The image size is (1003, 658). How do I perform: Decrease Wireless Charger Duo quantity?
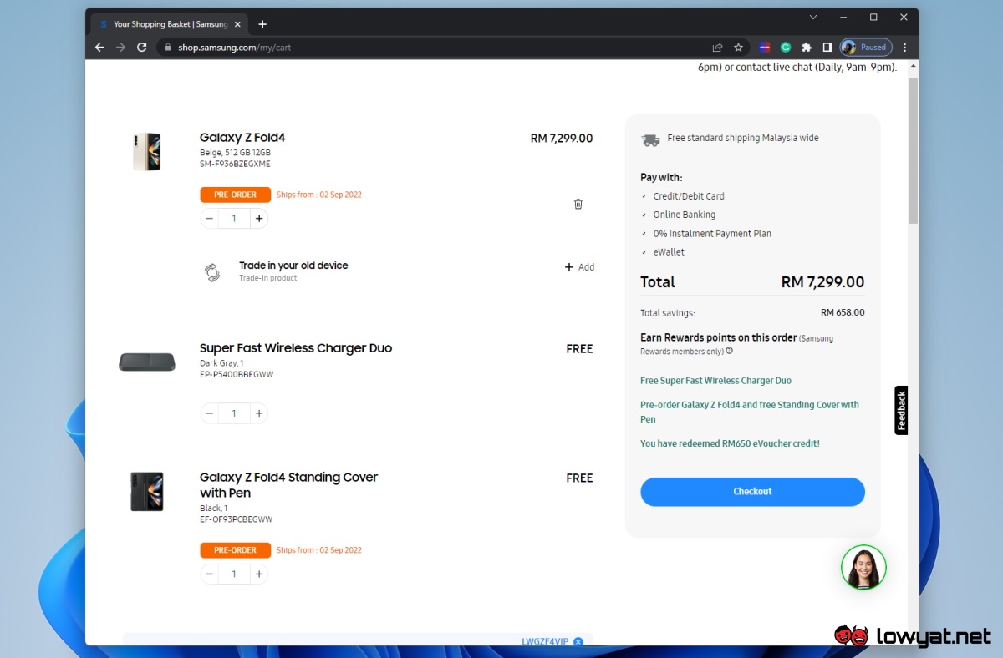(x=210, y=413)
